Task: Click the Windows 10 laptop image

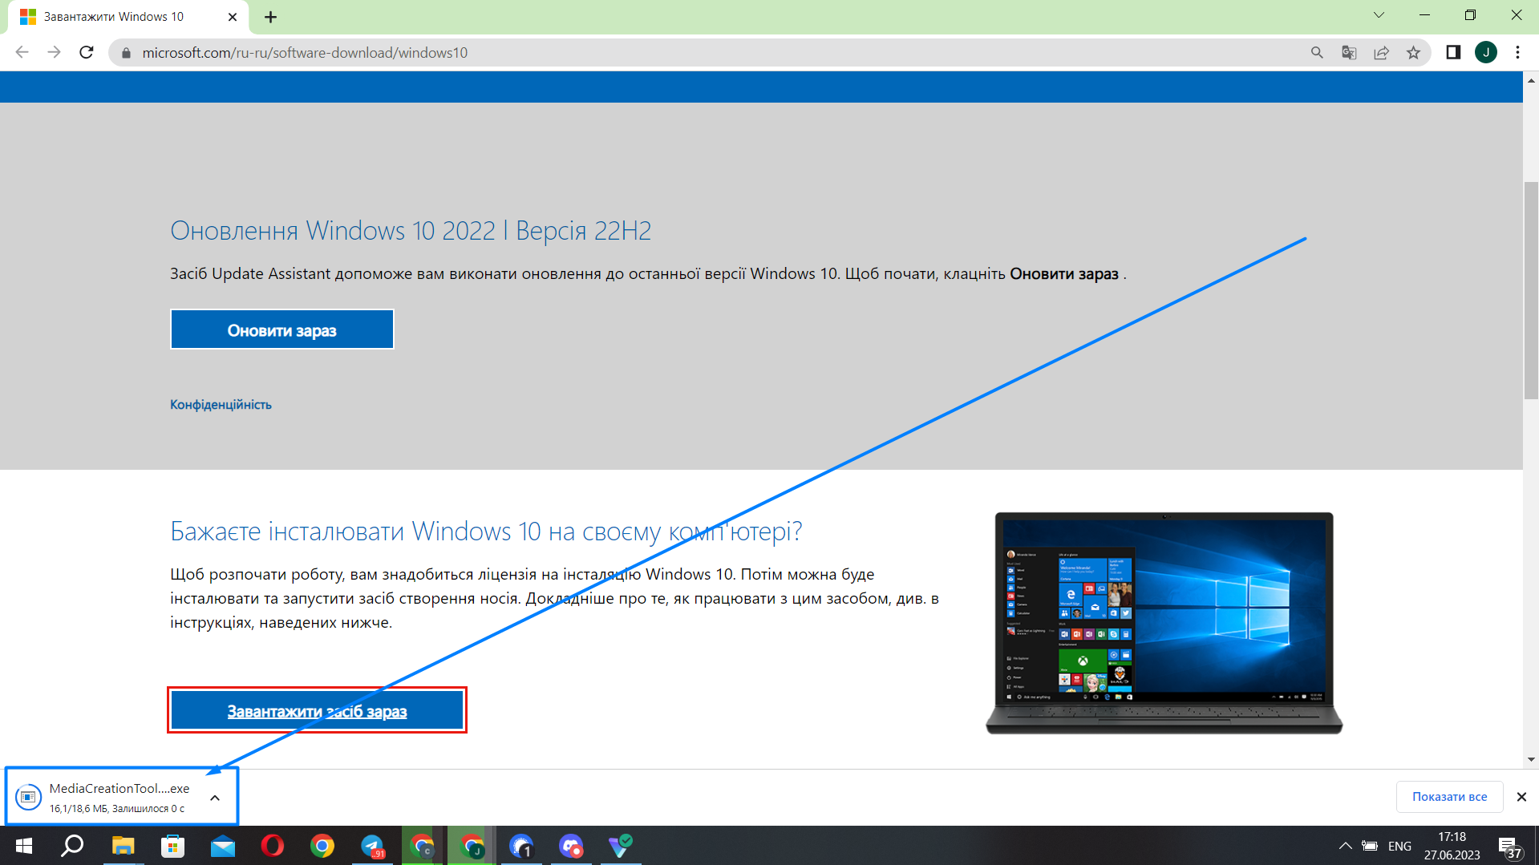Action: tap(1164, 623)
